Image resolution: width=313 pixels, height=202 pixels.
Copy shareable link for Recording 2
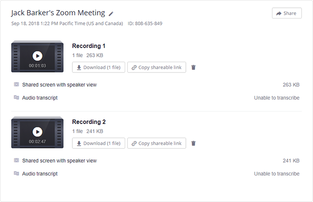(x=156, y=143)
